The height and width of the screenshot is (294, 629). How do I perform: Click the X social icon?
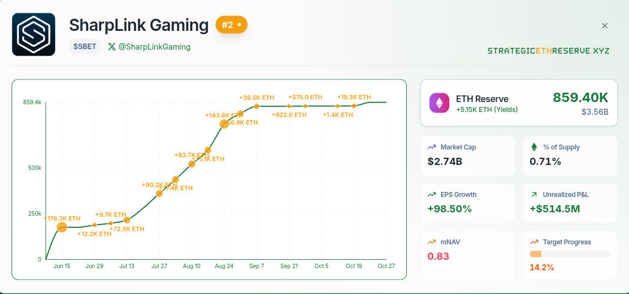coord(112,47)
